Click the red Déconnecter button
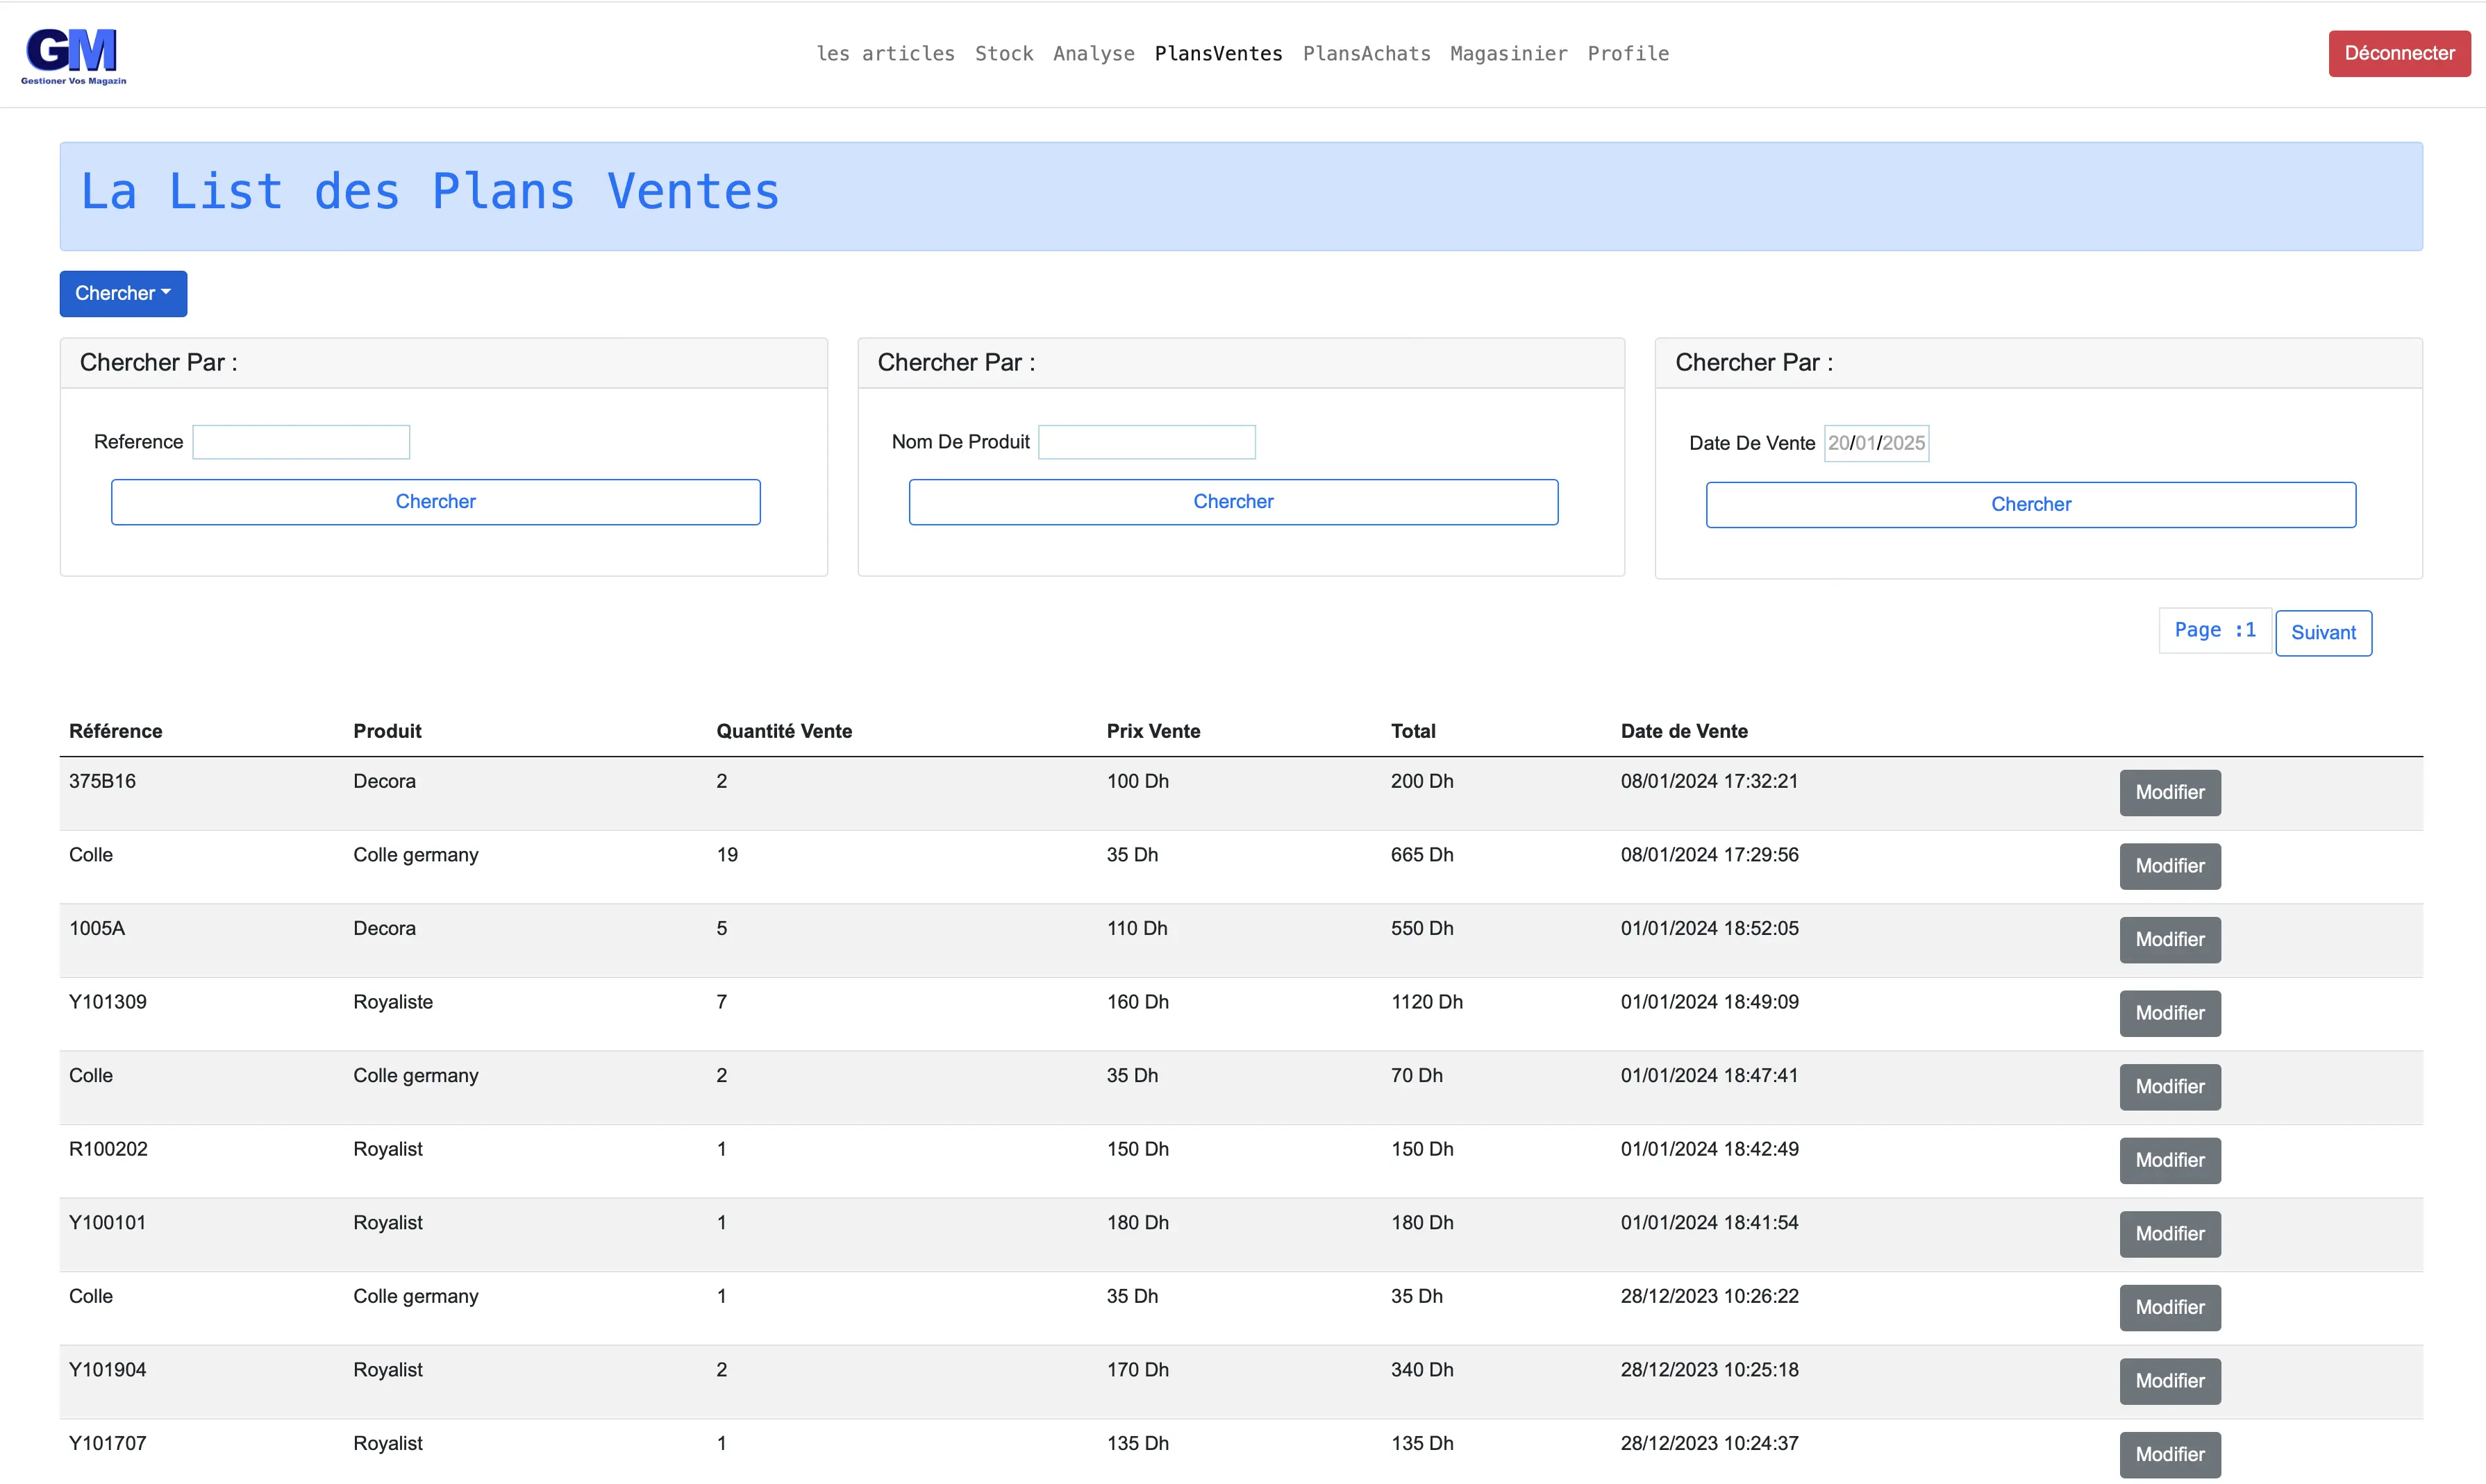The height and width of the screenshot is (1484, 2486). click(x=2399, y=54)
